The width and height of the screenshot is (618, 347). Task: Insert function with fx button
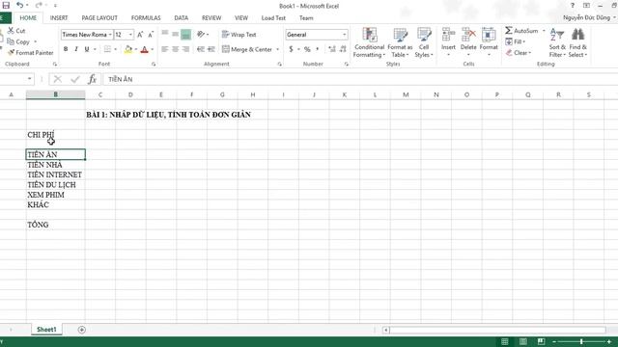(x=92, y=79)
